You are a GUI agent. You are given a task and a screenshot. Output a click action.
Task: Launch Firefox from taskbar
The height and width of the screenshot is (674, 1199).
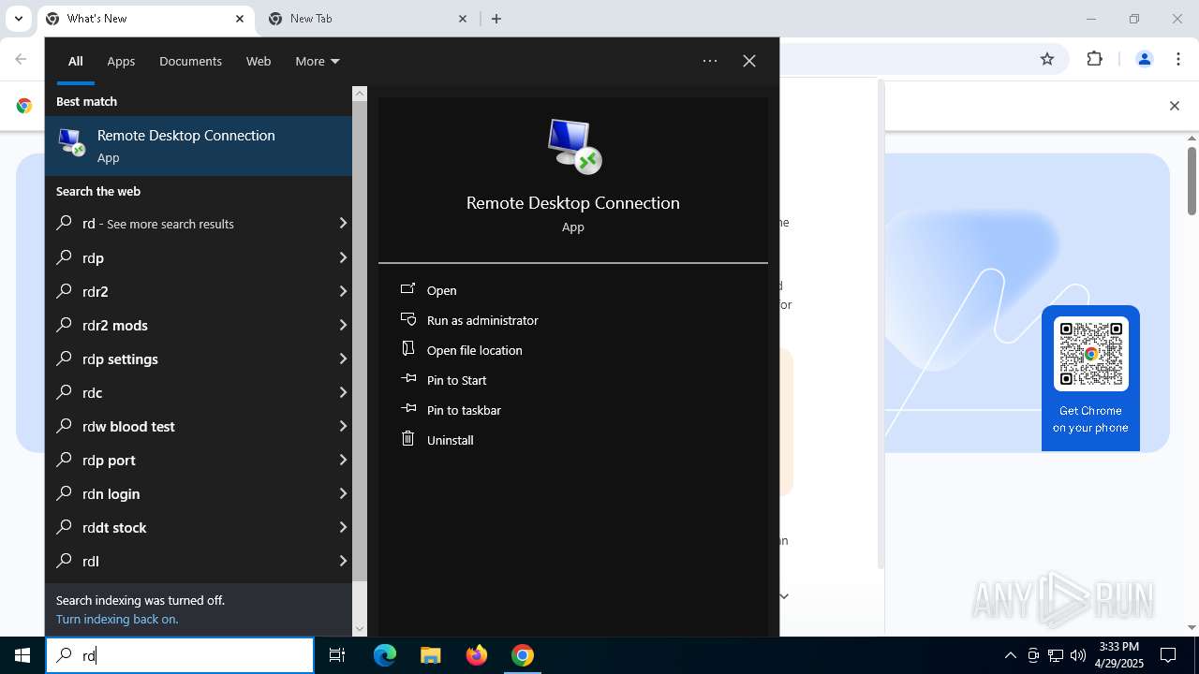point(477,655)
